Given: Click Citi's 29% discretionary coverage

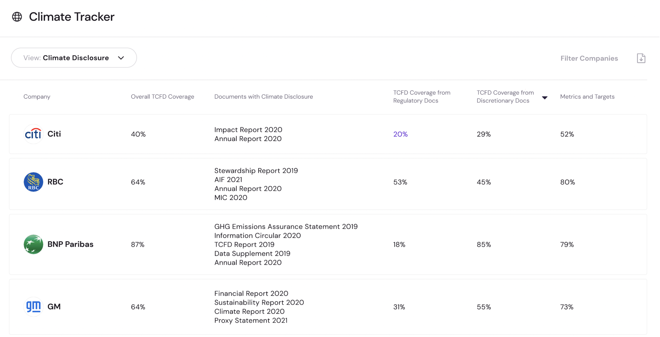Looking at the screenshot, I should click(484, 134).
